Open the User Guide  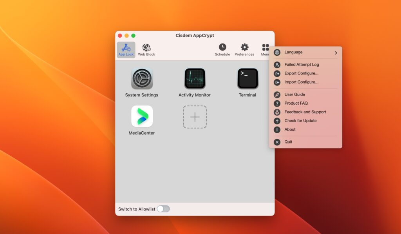click(294, 94)
